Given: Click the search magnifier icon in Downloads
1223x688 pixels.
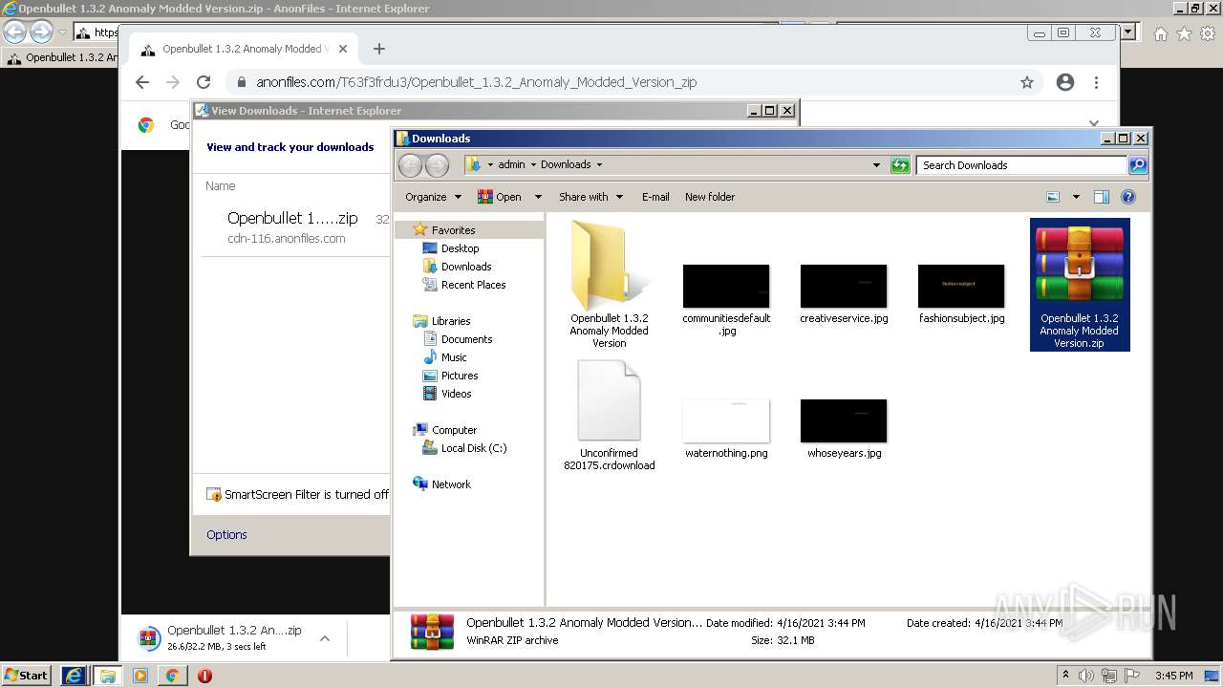Looking at the screenshot, I should tap(1137, 165).
